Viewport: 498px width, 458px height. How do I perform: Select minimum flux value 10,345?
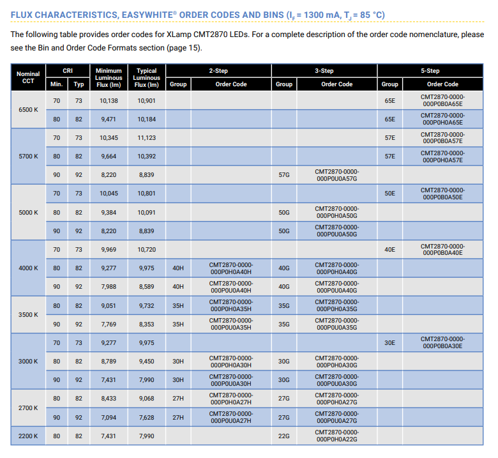[109, 137]
